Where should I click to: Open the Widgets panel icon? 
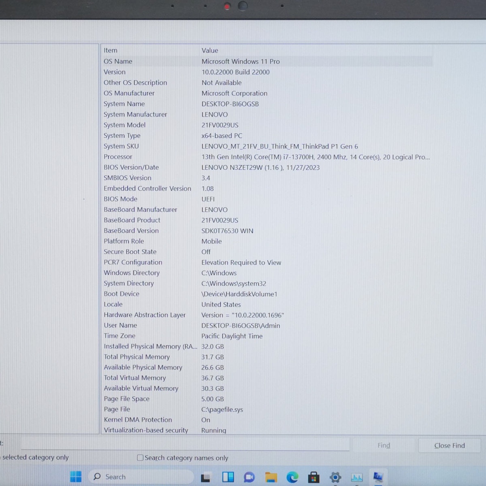click(228, 477)
